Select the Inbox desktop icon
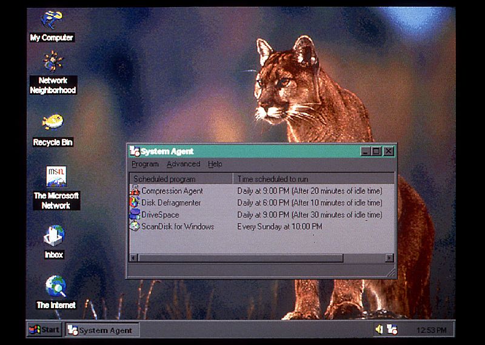This screenshot has height=345, width=485. (55, 235)
